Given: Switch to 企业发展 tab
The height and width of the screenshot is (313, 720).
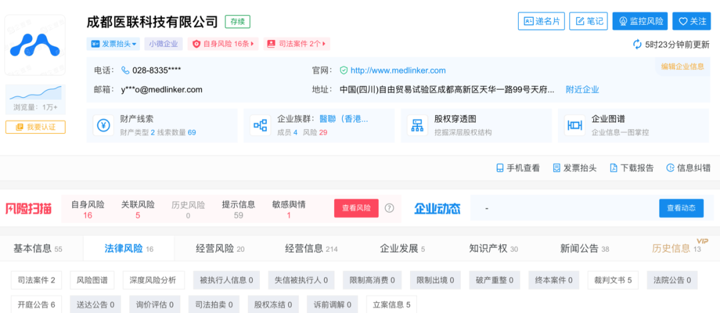Looking at the screenshot, I should pyautogui.click(x=403, y=249).
